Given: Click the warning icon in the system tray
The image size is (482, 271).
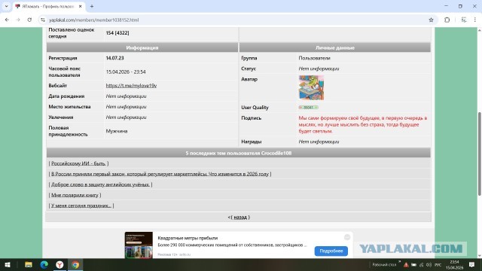Looking at the screenshot, I should [x=406, y=265].
